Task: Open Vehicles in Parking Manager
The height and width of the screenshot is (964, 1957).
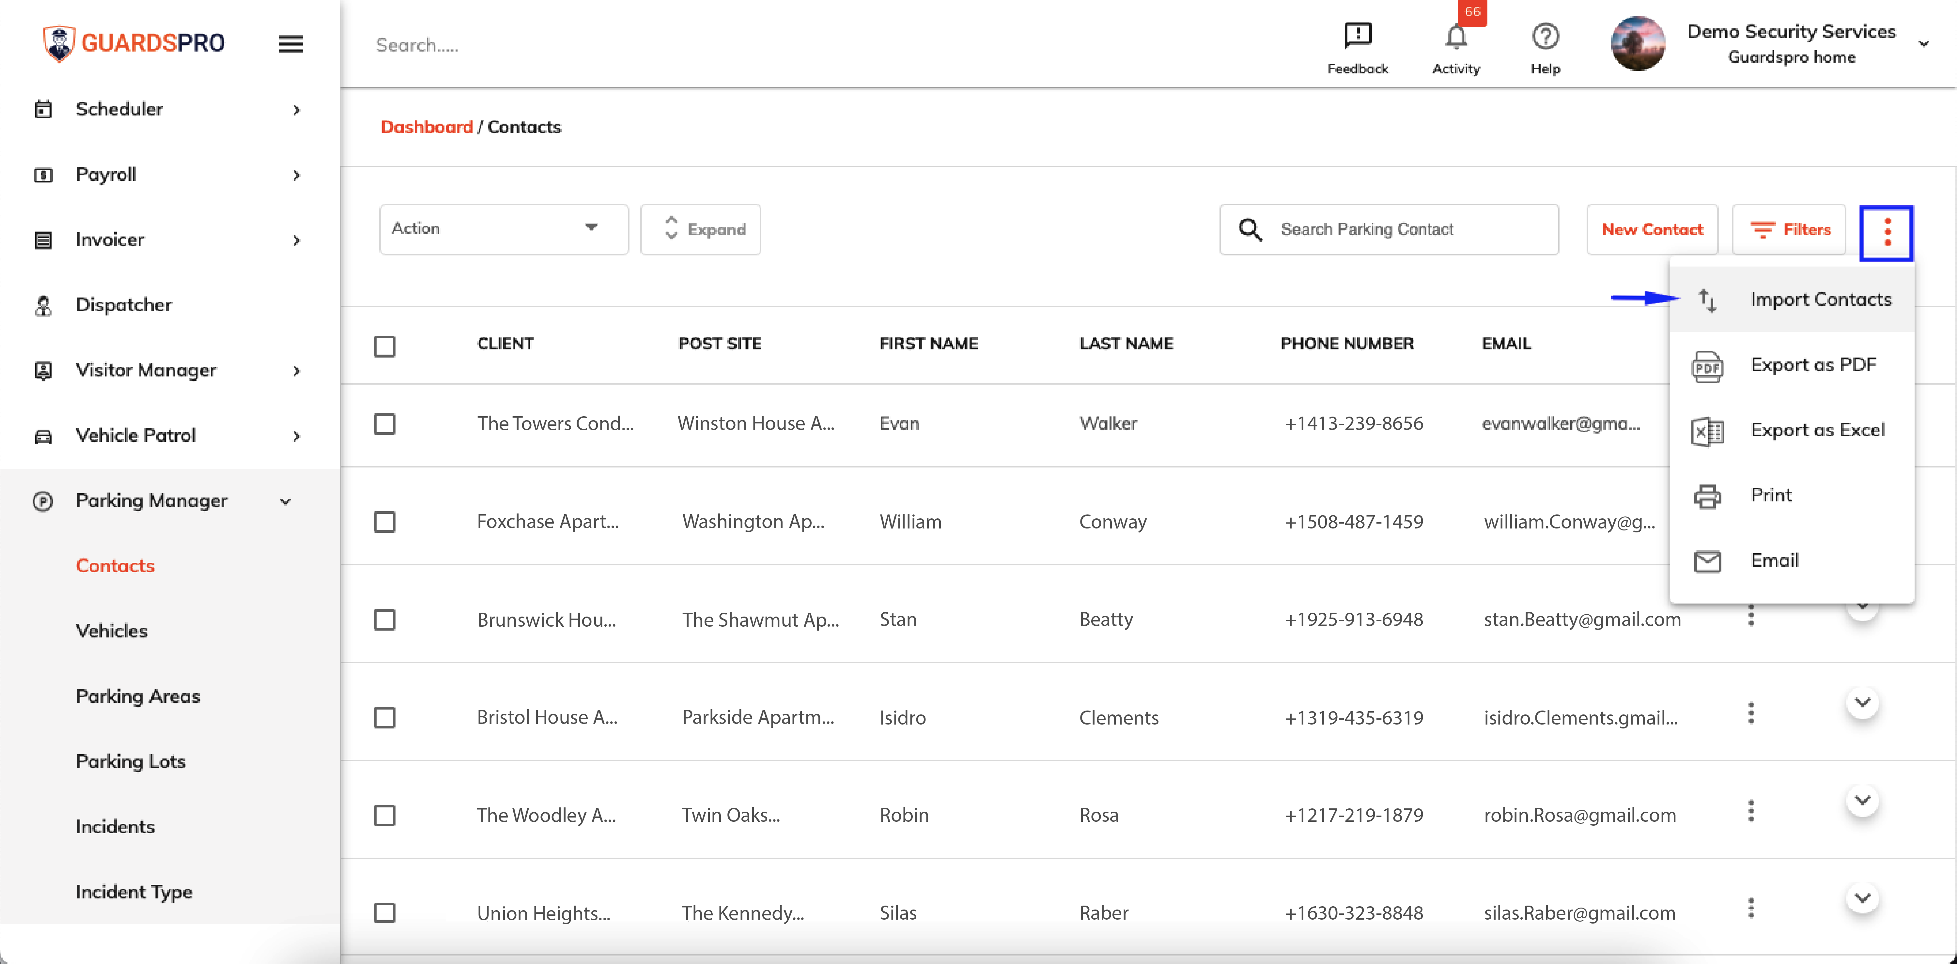Action: coord(112,631)
